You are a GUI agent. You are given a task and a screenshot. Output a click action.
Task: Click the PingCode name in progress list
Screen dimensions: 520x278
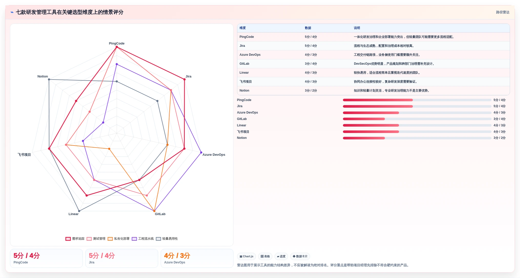[x=244, y=100]
